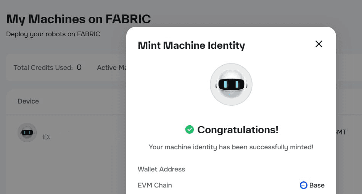Click the credits used value 0

pyautogui.click(x=79, y=68)
